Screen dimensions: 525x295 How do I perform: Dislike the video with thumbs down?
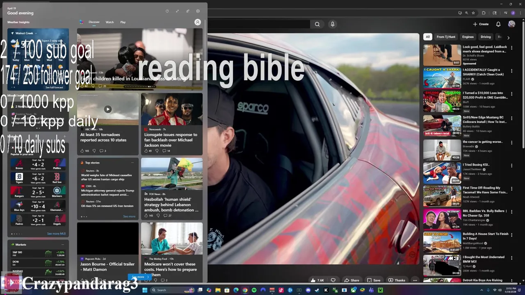(x=333, y=280)
